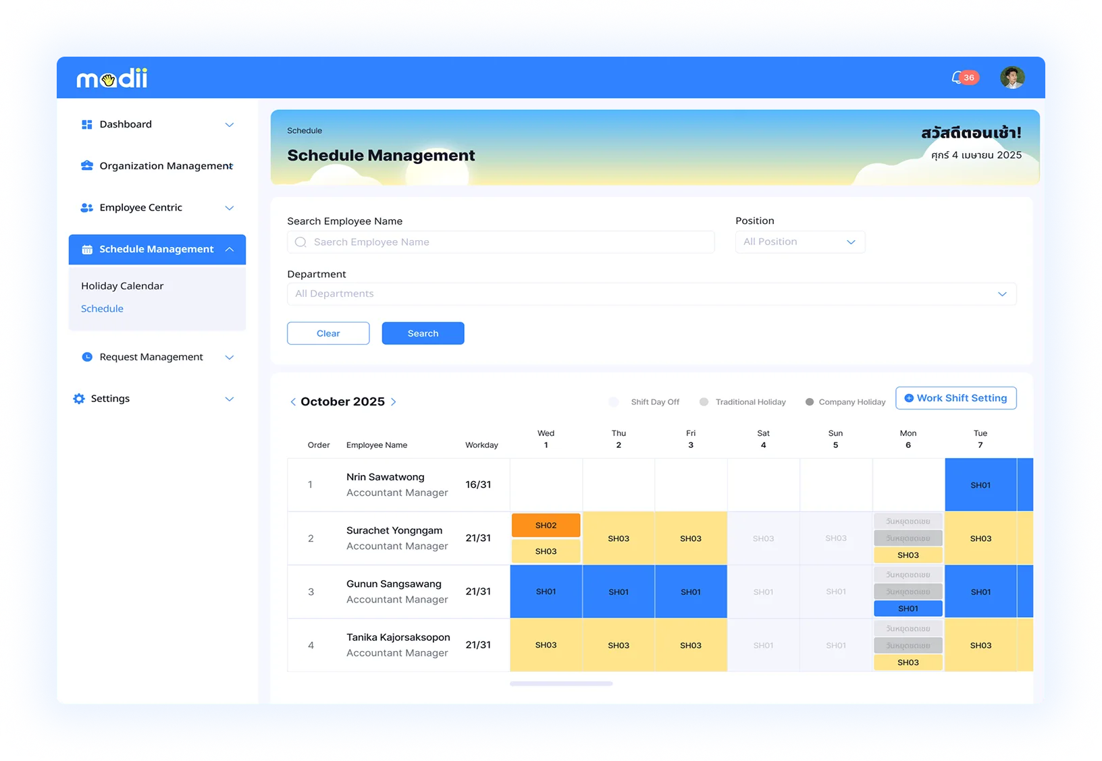Click the Request Management clock icon
The image size is (1102, 761).
pyautogui.click(x=86, y=357)
